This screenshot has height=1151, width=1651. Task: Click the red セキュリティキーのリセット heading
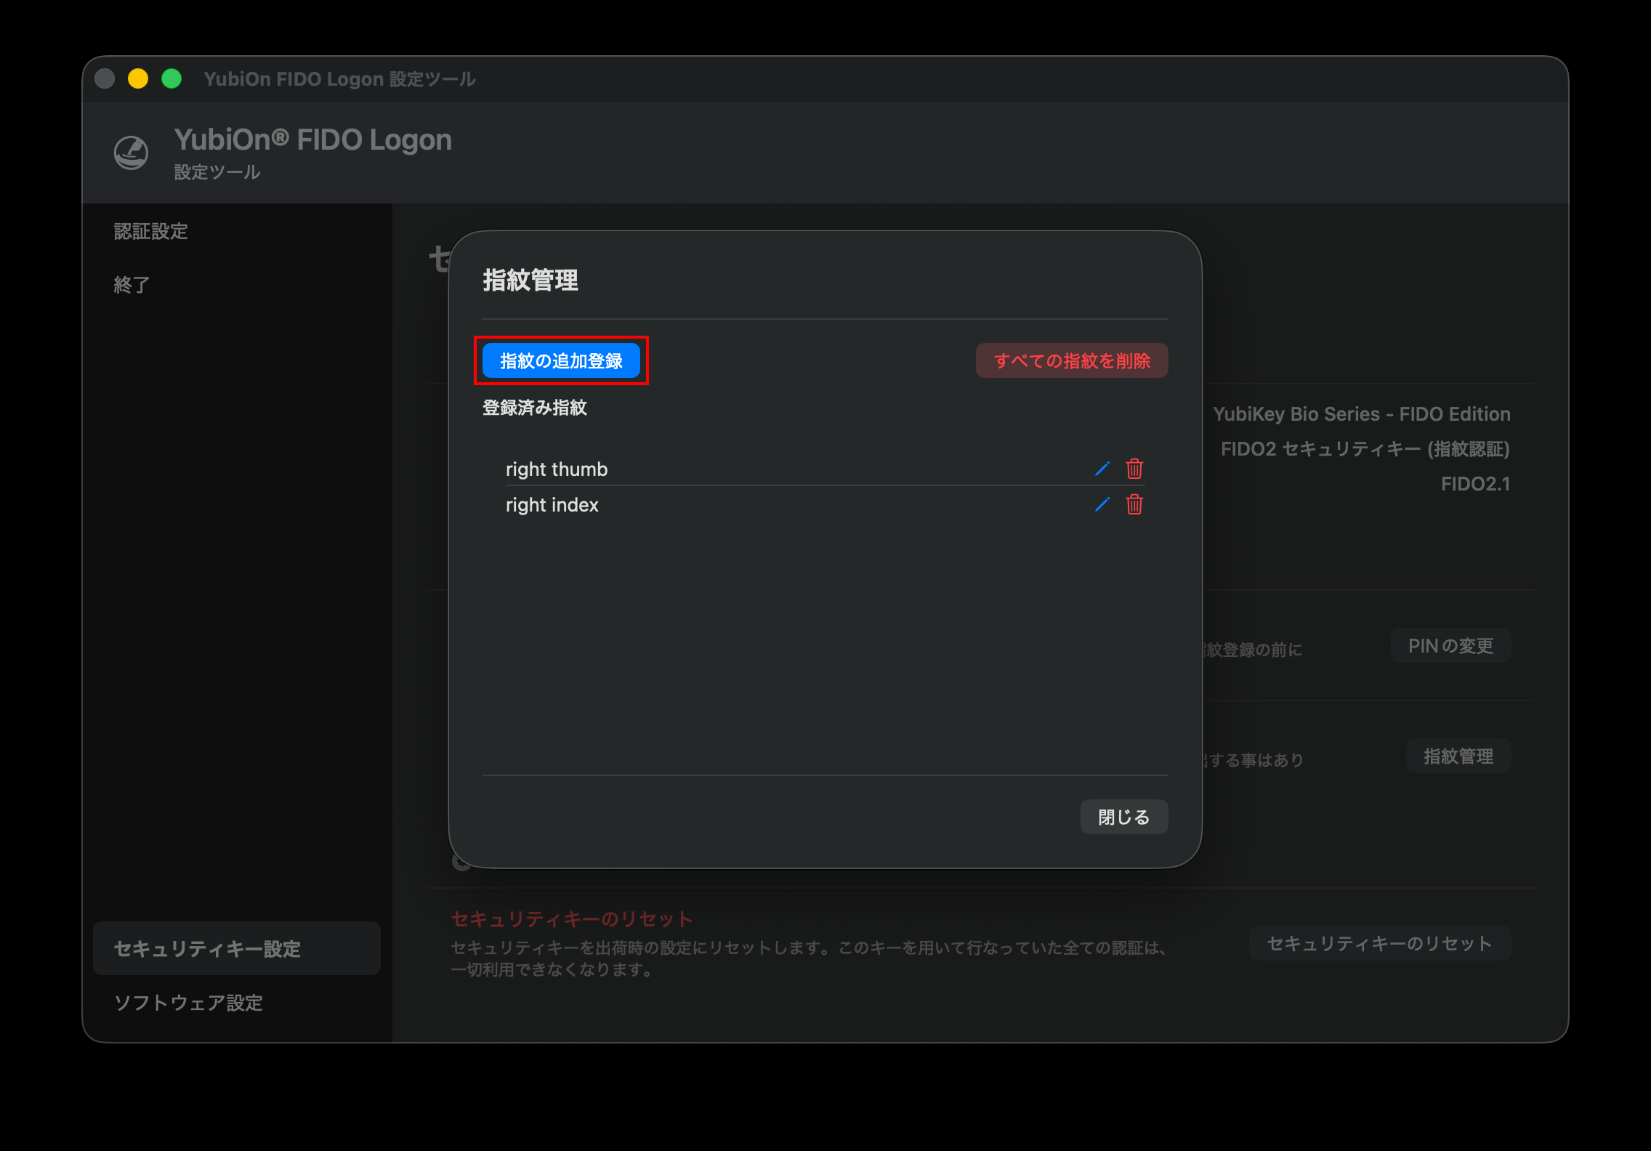coord(572,918)
